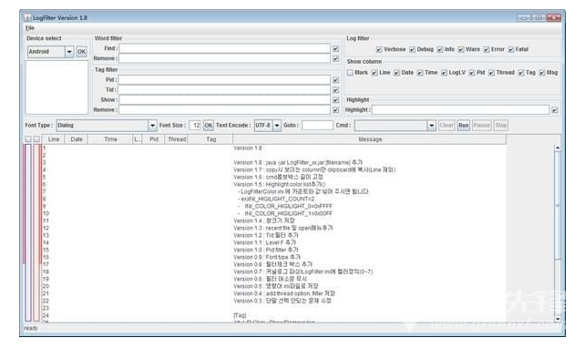Toggle the Tid filter checkbox

coord(335,90)
